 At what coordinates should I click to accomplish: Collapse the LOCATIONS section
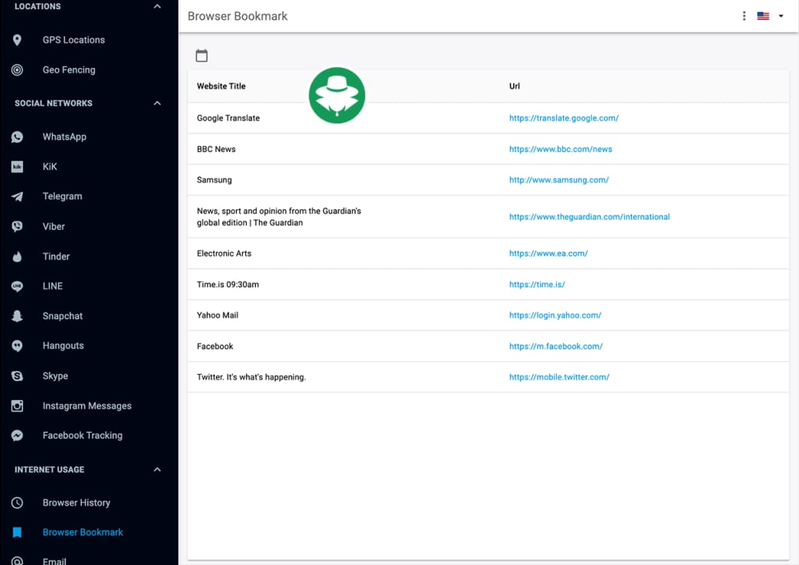(157, 6)
